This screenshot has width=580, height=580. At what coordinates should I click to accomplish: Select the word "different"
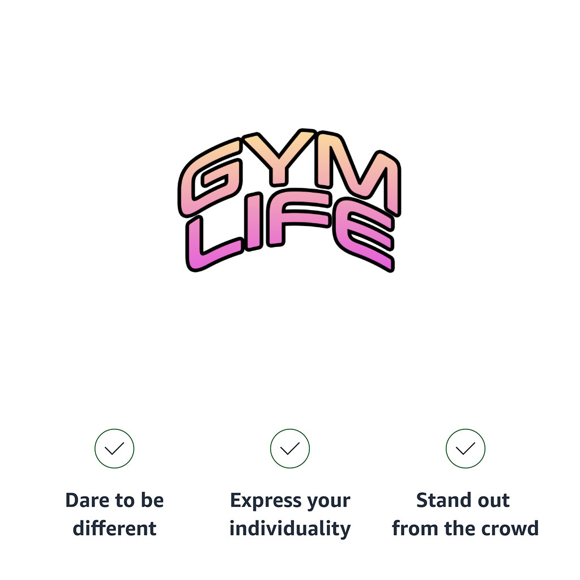[x=114, y=528]
